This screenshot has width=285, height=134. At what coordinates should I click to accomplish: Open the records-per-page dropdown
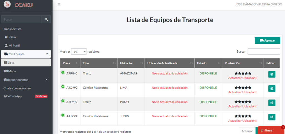point(79,51)
